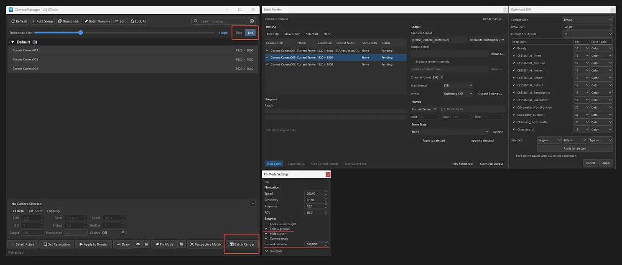The image size is (622, 265).
Task: Open the sliders settings next to Draw
Action: tap(146, 245)
